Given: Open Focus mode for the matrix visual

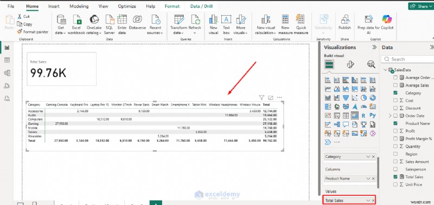Looking at the screenshot, I should pyautogui.click(x=270, y=97).
